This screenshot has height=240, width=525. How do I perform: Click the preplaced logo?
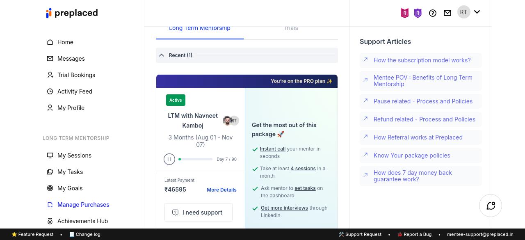pos(72,13)
